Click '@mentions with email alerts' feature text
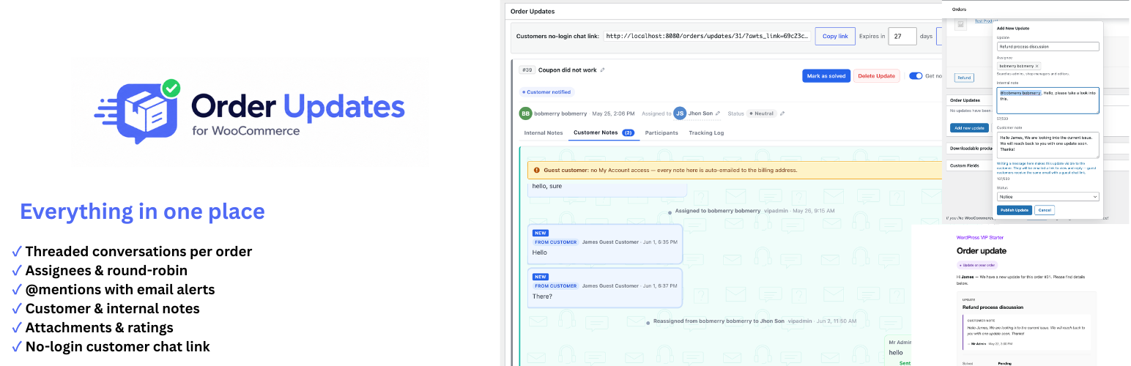Screen dimensions: 1131x366 tap(120, 290)
